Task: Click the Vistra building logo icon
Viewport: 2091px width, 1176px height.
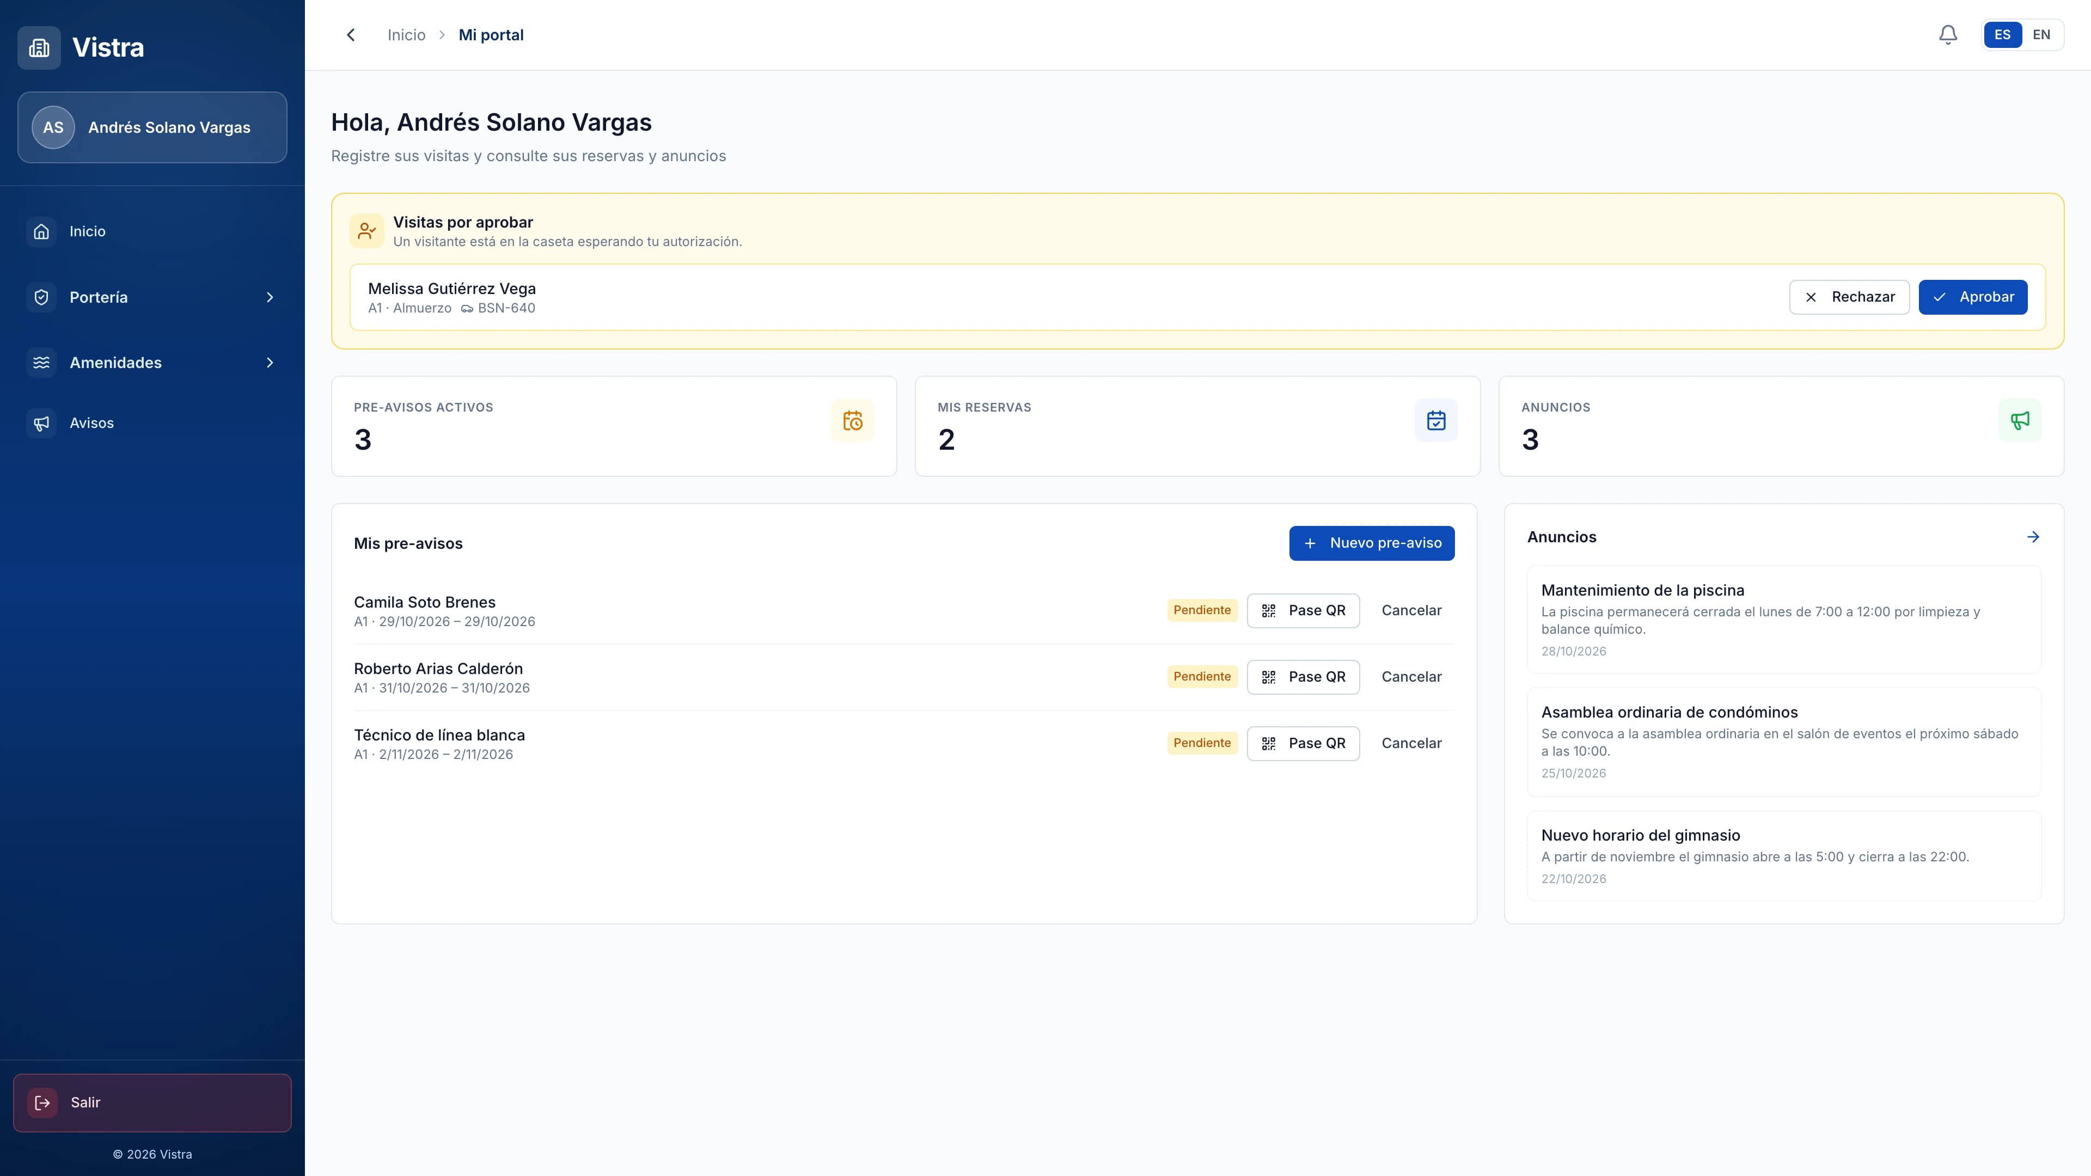Action: click(39, 48)
